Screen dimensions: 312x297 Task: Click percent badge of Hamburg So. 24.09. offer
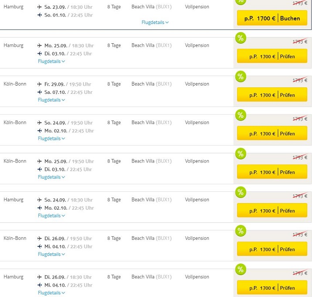point(241,192)
